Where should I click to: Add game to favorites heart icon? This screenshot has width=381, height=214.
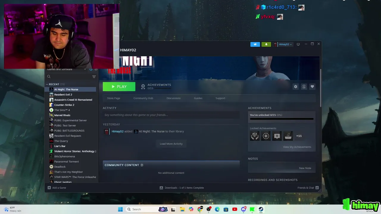pos(312,86)
